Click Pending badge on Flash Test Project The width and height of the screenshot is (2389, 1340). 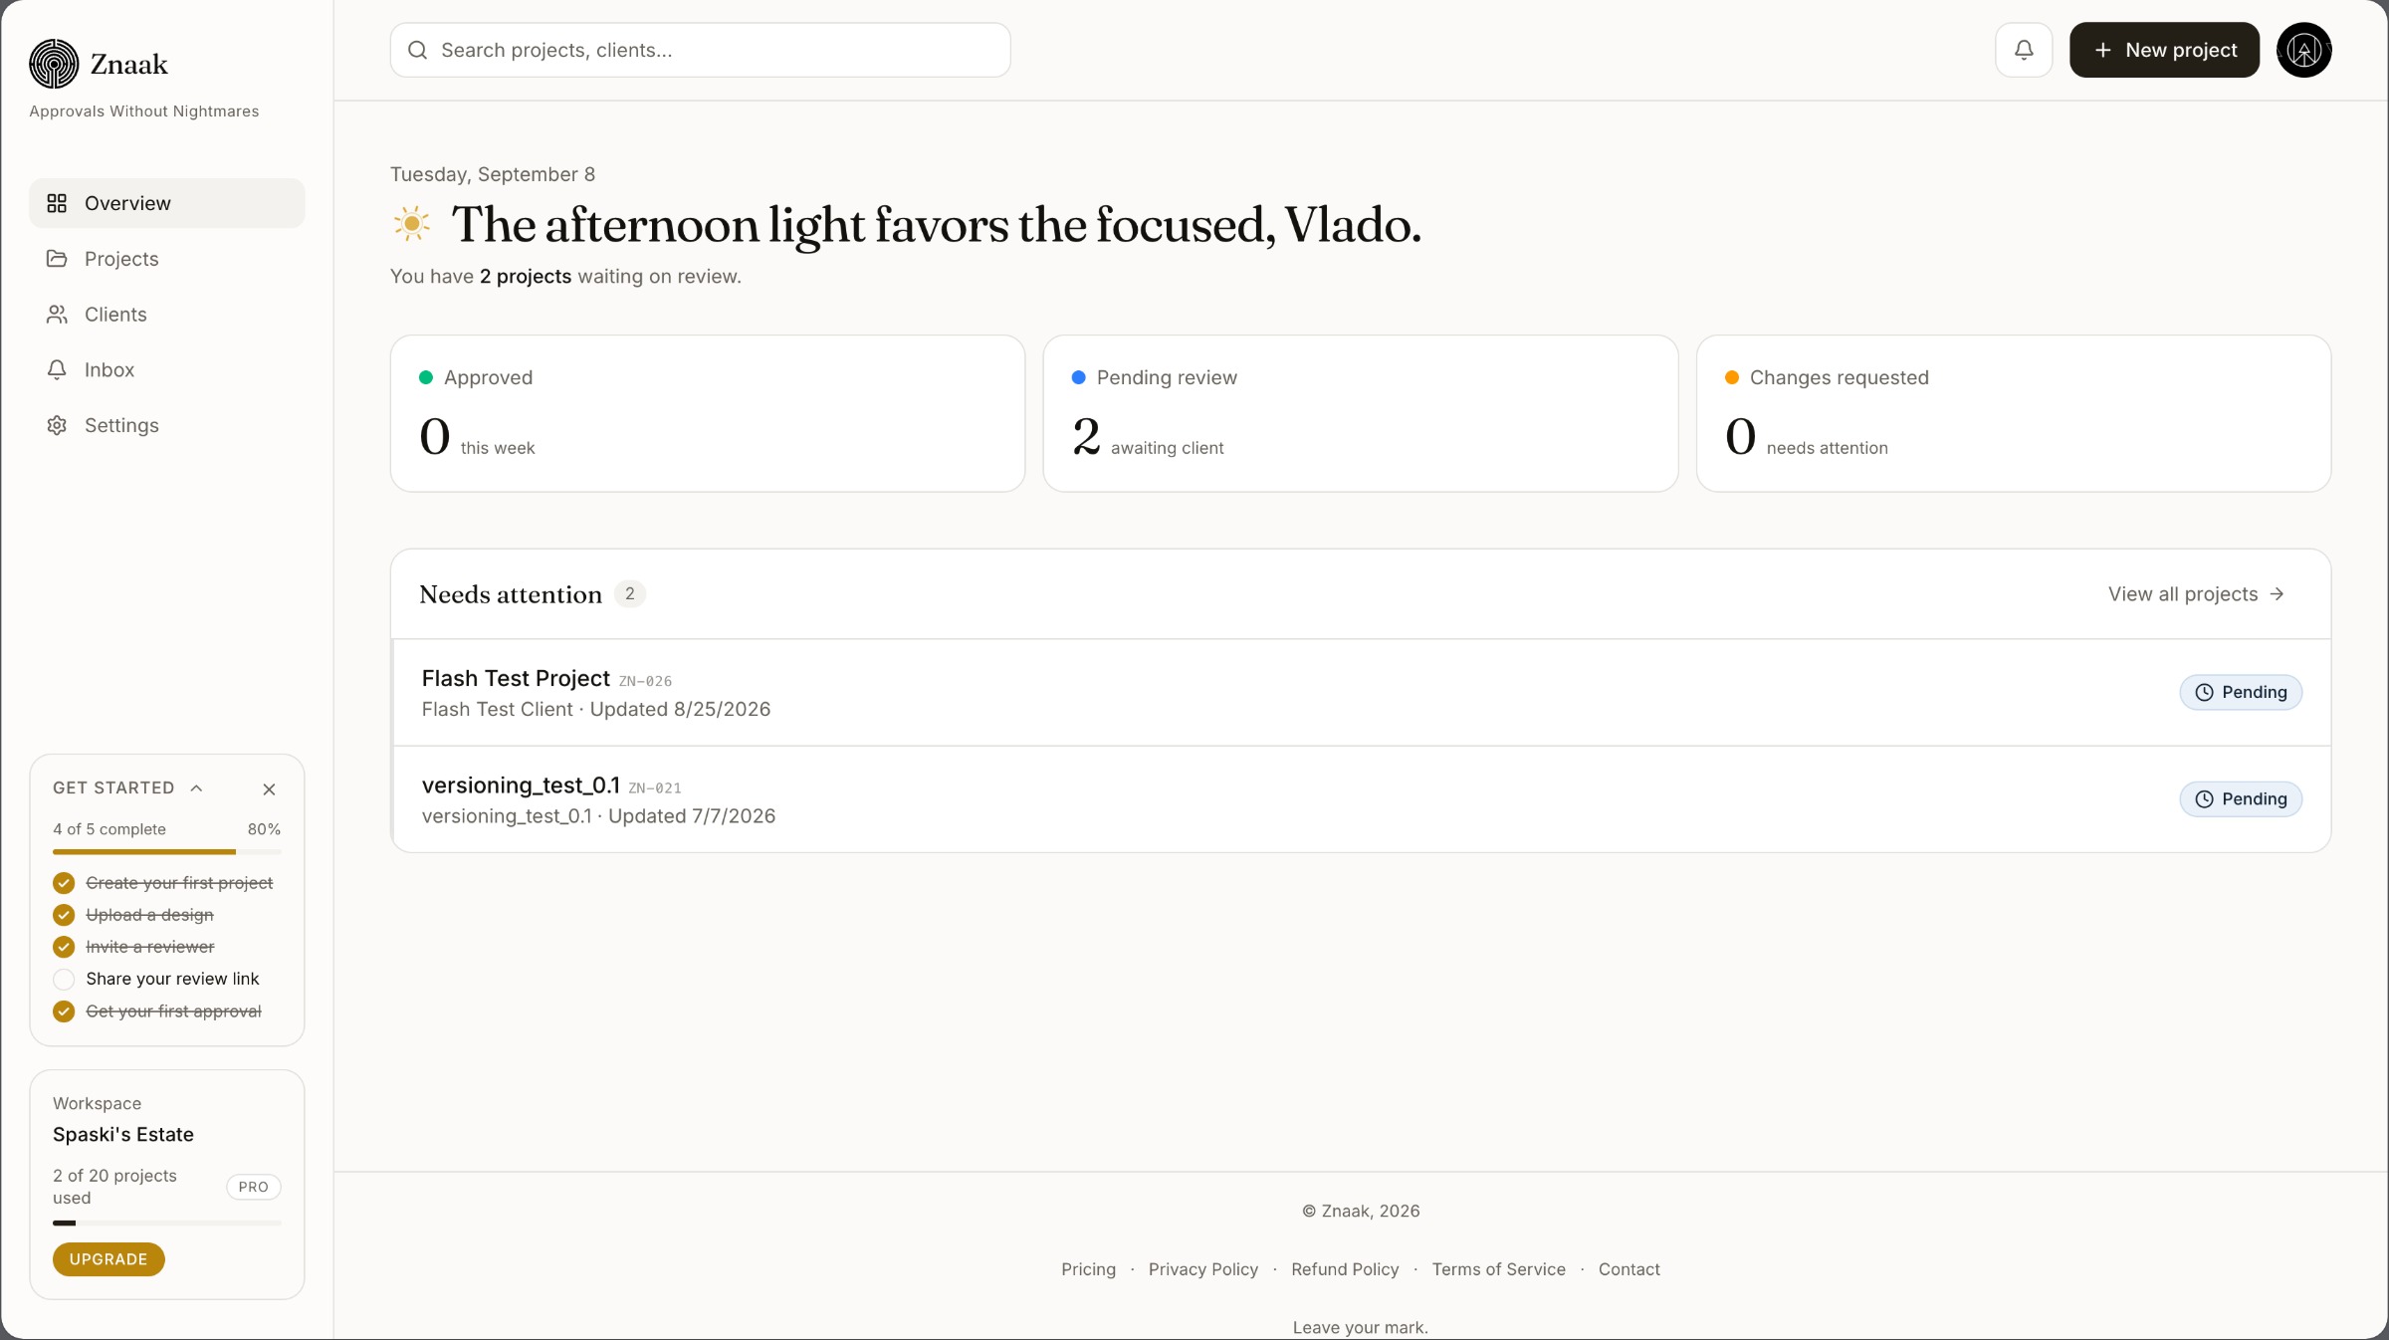2241,692
